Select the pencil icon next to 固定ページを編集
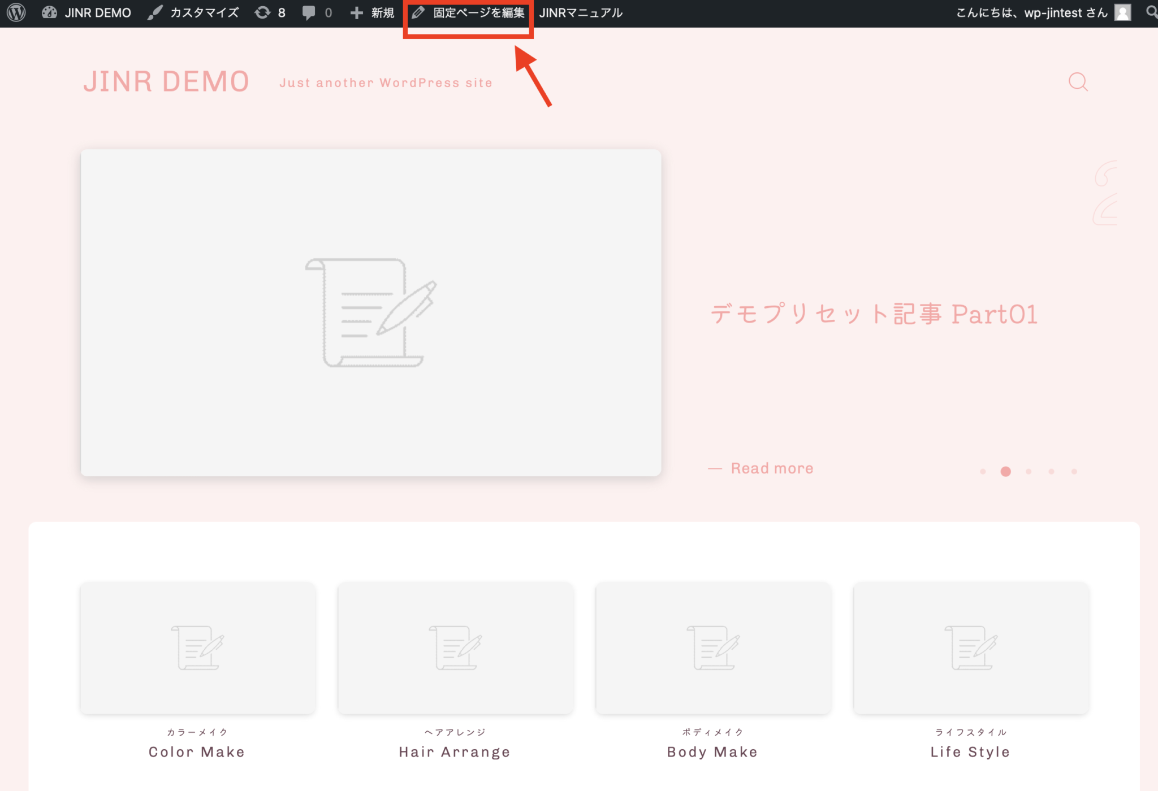Screen dimensions: 1158x791 pyautogui.click(x=419, y=12)
